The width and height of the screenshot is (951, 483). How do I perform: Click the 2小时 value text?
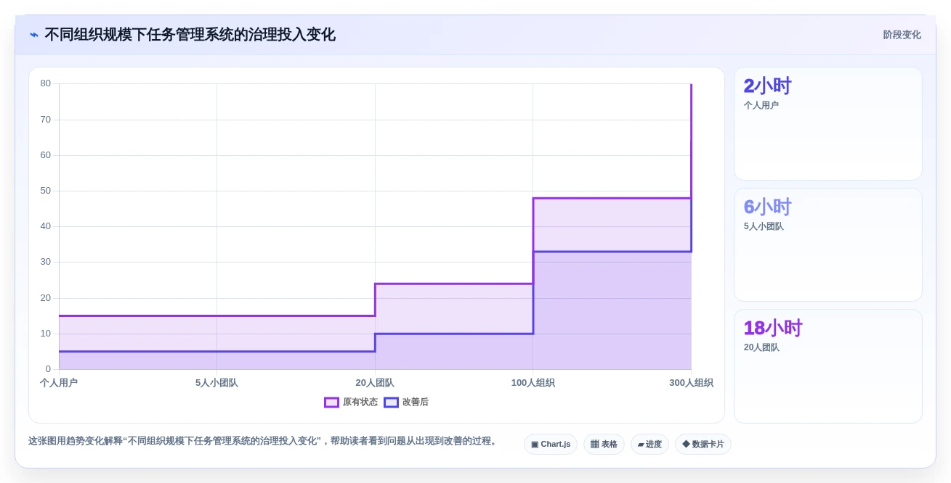(x=767, y=86)
